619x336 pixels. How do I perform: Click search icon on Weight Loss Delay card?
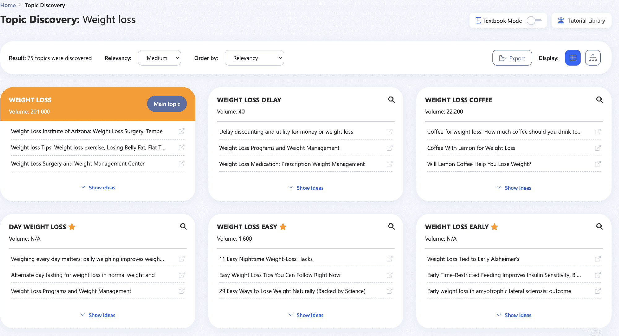391,100
